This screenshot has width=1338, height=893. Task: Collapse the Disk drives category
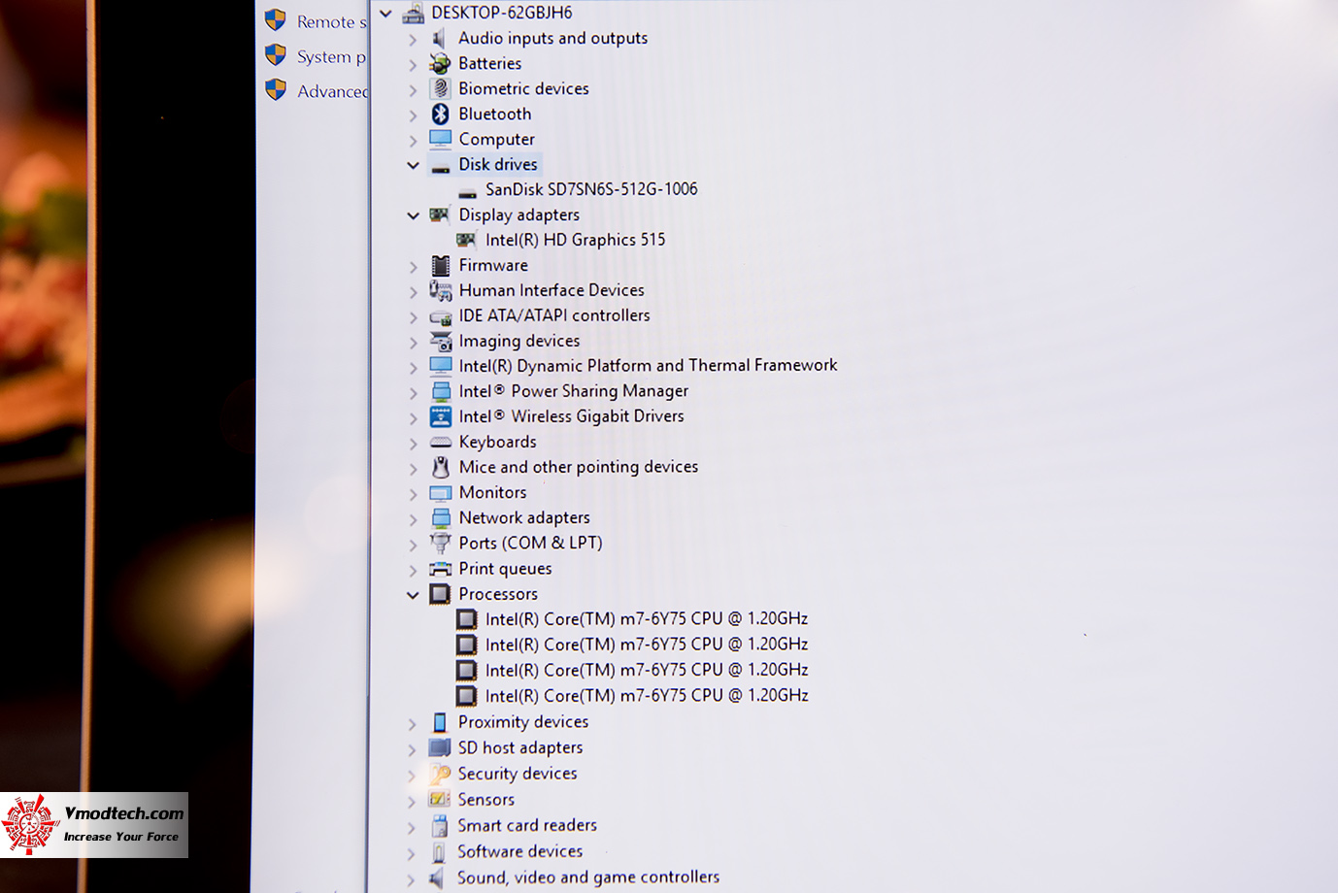pyautogui.click(x=414, y=165)
